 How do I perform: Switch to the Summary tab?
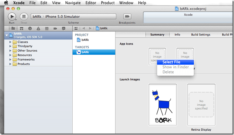(x=157, y=35)
